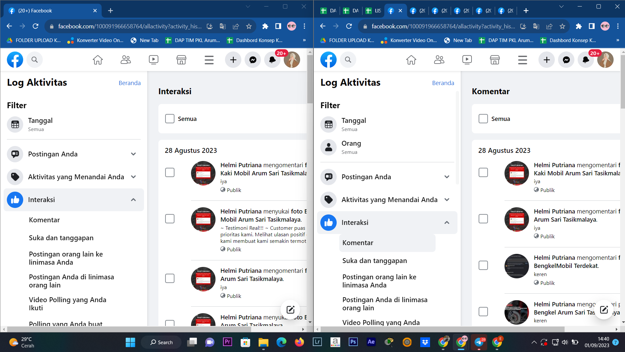Open extensions puzzle icon in right browser
The image size is (625, 352).
tap(579, 26)
